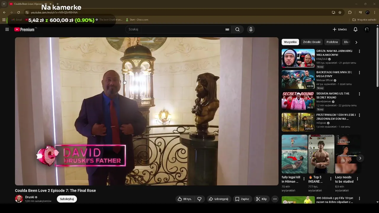Image resolution: width=379 pixels, height=213 pixels.
Task: Open install/cast icon in address bar
Action: (333, 12)
